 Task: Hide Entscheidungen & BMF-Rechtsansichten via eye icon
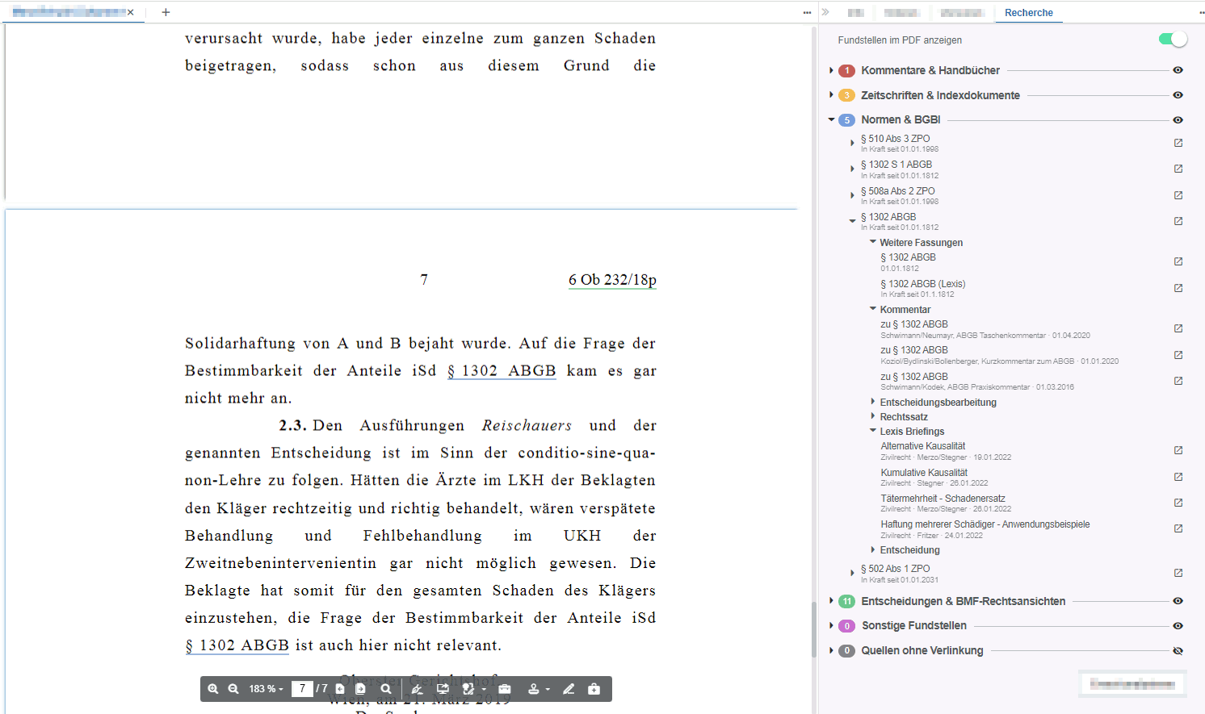[x=1178, y=601]
